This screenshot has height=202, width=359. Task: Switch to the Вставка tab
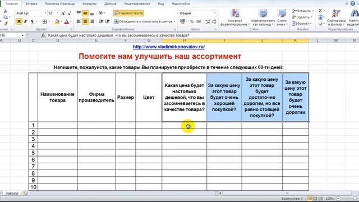tap(31, 4)
